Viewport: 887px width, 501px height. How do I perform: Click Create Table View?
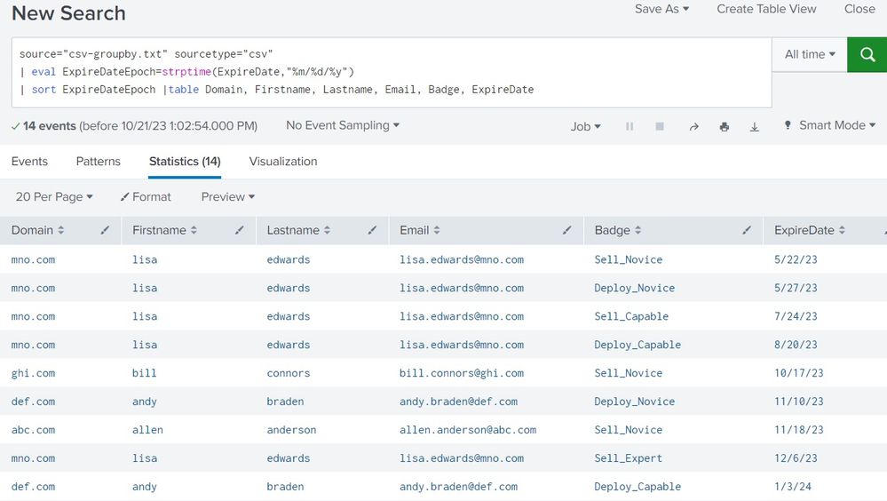point(766,9)
